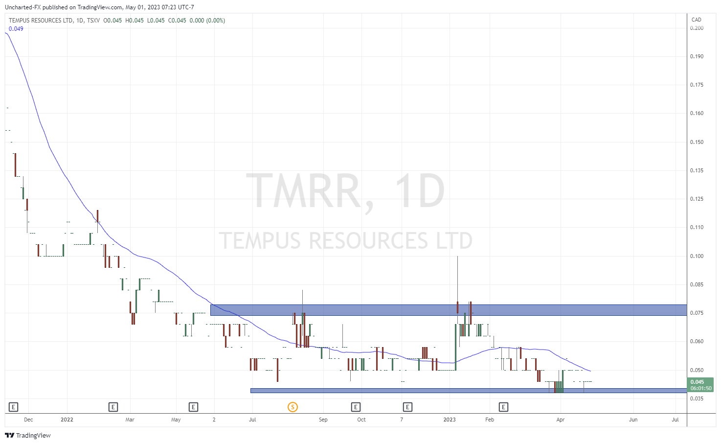Image resolution: width=721 pixels, height=444 pixels.
Task: Click the 0.050 price axis label
Action: tap(697, 370)
